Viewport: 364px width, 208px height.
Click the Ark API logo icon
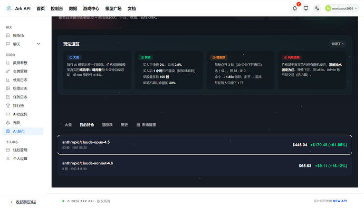pyautogui.click(x=9, y=8)
